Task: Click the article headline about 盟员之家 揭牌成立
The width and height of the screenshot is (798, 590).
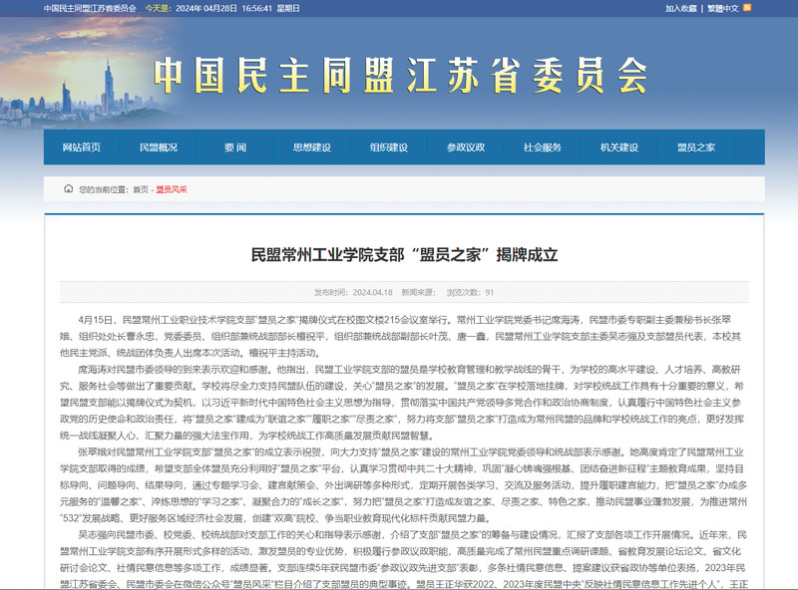Action: (x=403, y=254)
